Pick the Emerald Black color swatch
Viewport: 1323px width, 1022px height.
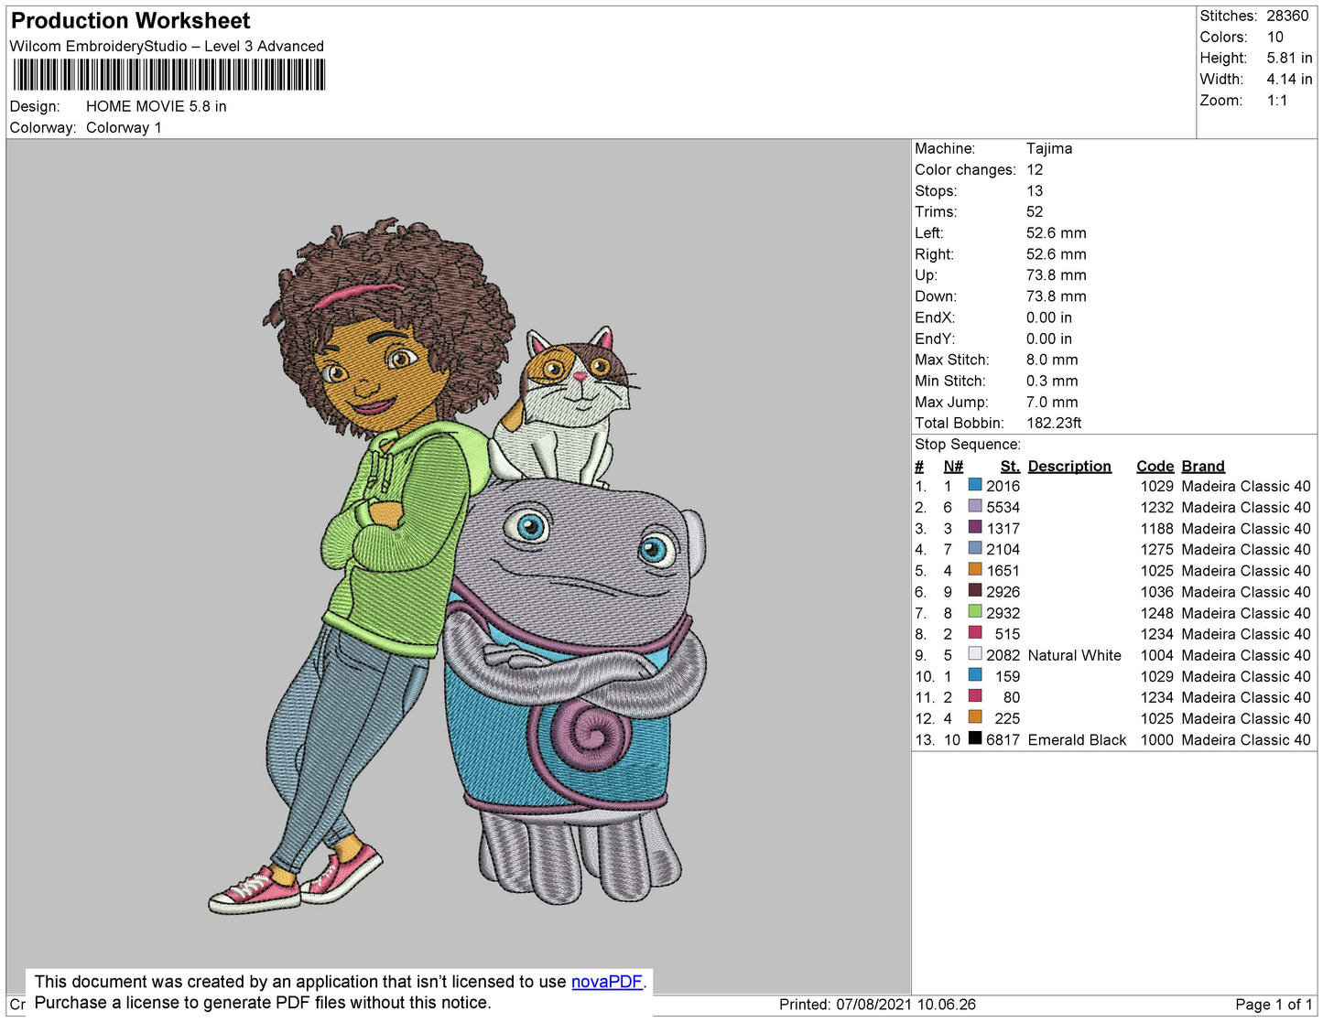975,739
